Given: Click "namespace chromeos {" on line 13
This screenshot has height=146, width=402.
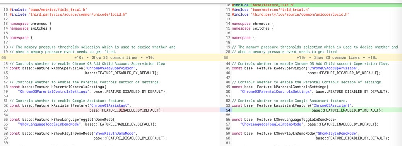Looking at the screenshot, I should [31, 24].
